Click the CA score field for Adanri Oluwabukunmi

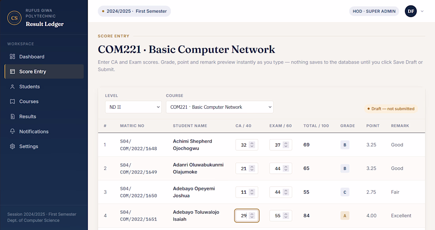(x=247, y=168)
